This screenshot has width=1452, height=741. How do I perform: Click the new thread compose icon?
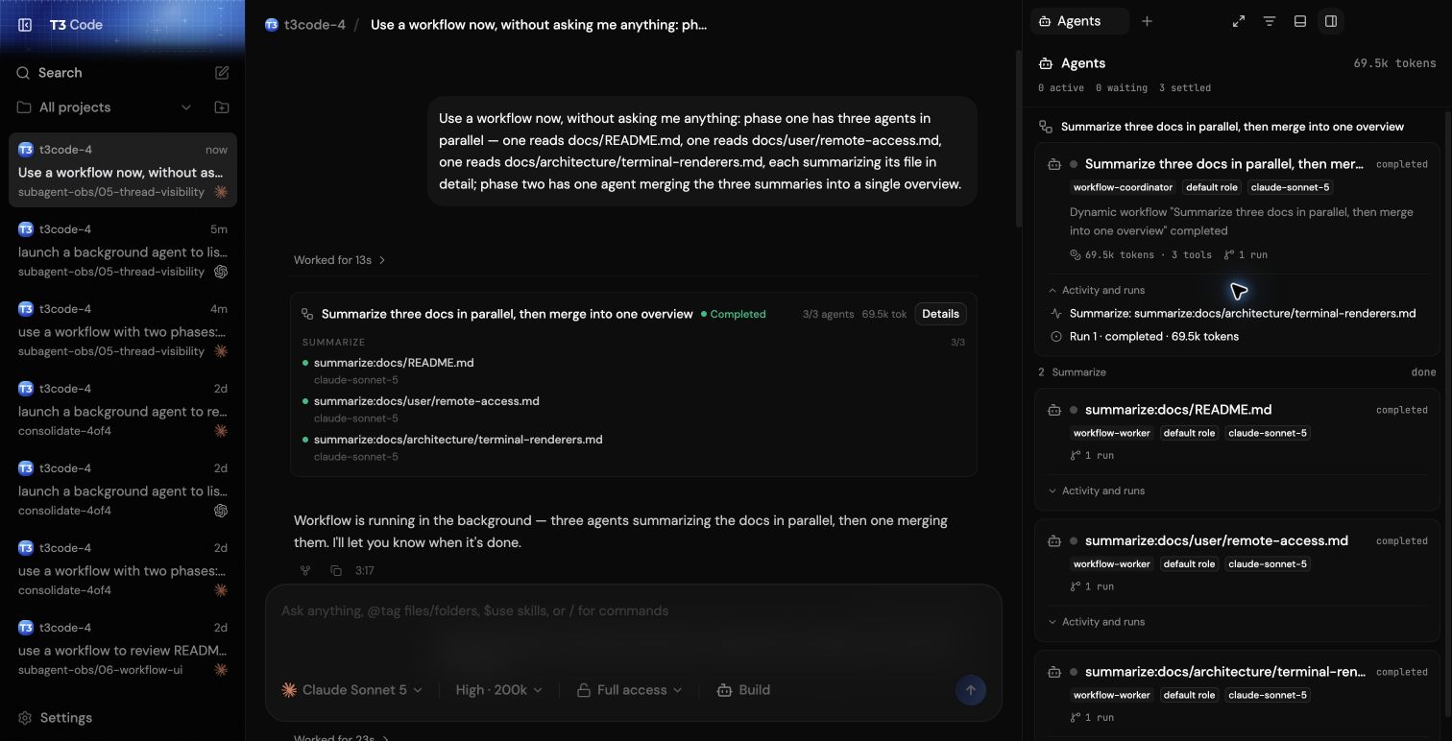coord(222,73)
